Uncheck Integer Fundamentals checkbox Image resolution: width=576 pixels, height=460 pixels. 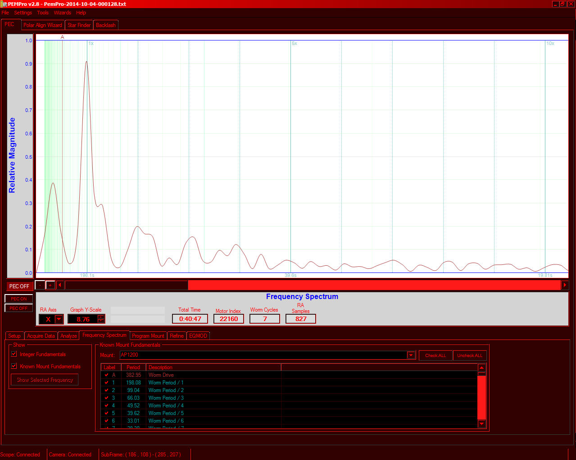[14, 354]
